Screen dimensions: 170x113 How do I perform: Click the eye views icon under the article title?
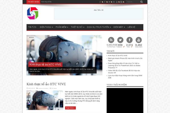(50, 88)
